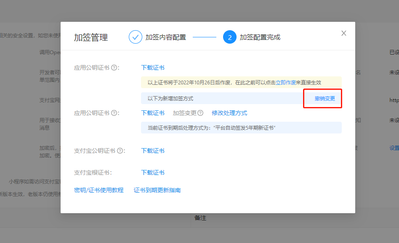The image size is (399, 243).
Task: Select the 加签内容配置 step label
Action: (x=166, y=37)
